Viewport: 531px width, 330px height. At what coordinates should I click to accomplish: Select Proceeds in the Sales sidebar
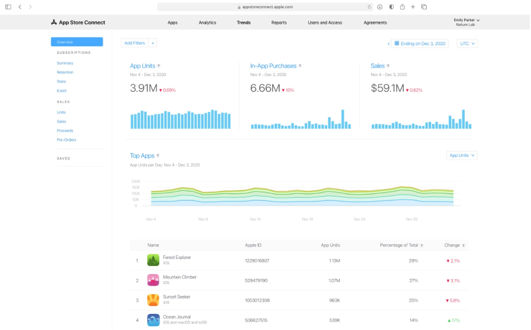tap(65, 131)
